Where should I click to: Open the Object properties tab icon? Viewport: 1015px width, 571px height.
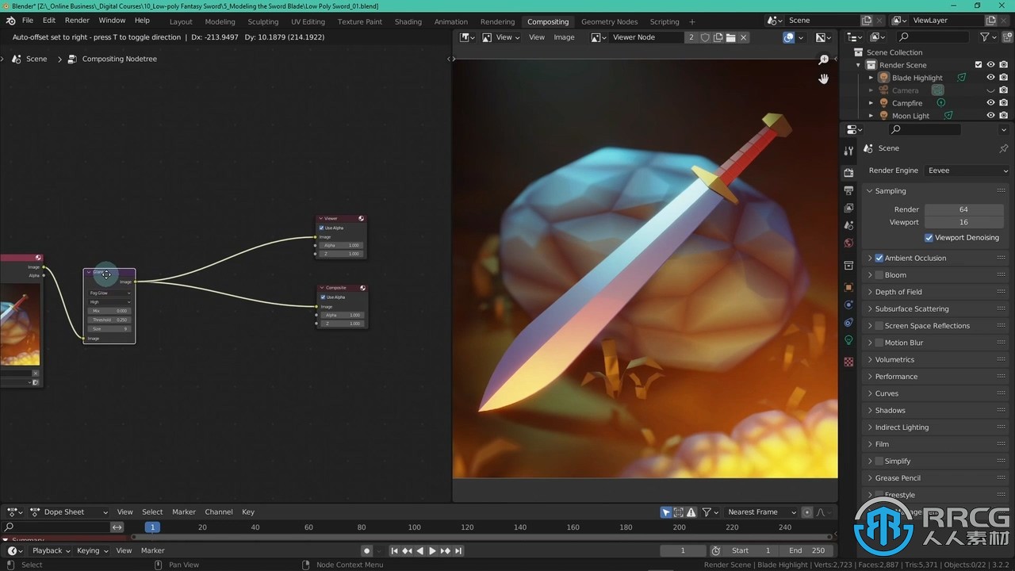point(848,287)
